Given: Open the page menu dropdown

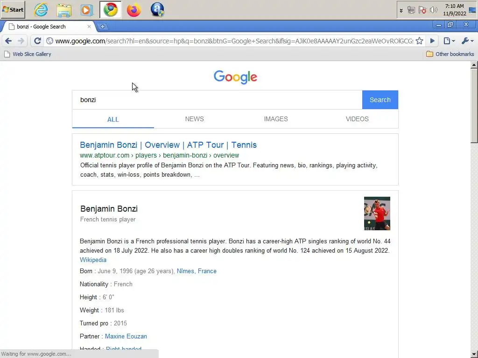Looking at the screenshot, I should [450, 41].
